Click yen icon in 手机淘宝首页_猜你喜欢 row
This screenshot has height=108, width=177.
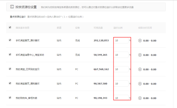140,41
